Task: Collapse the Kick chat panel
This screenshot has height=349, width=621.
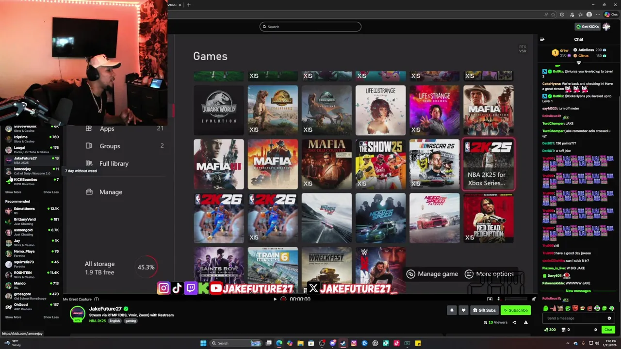Action: (x=542, y=39)
